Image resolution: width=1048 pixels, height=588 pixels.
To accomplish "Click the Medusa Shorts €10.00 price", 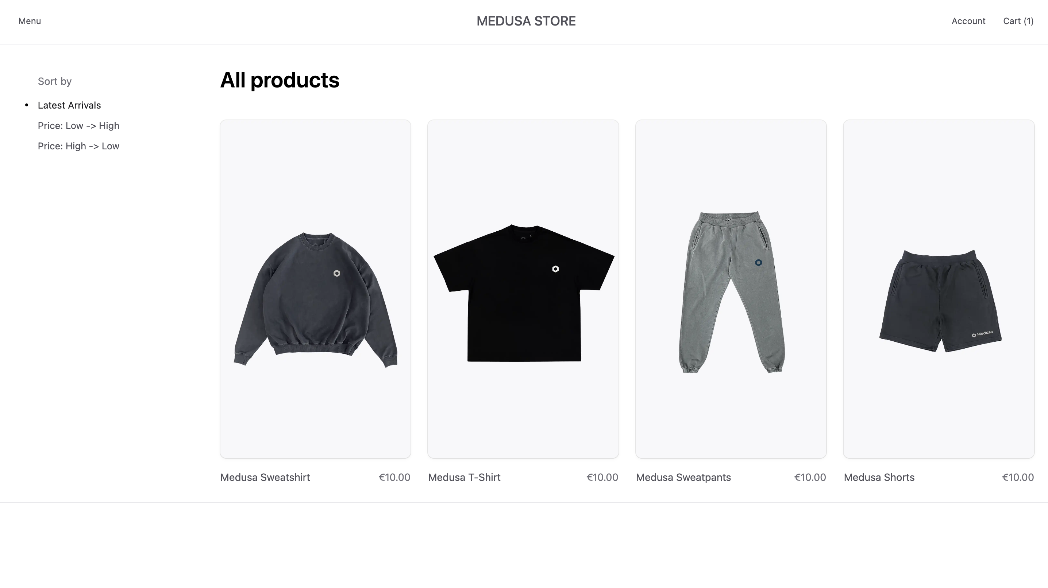I will [1018, 477].
